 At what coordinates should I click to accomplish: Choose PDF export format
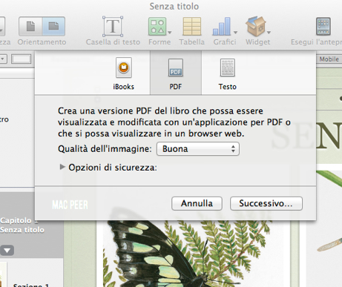(176, 73)
